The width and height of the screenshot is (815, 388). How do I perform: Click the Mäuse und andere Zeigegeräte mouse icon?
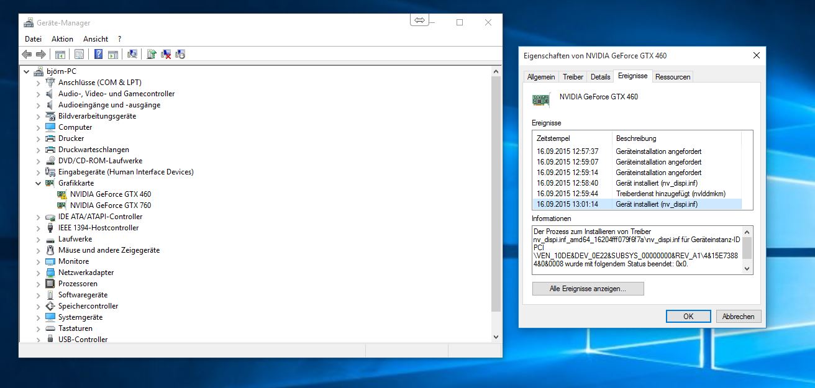(x=50, y=250)
